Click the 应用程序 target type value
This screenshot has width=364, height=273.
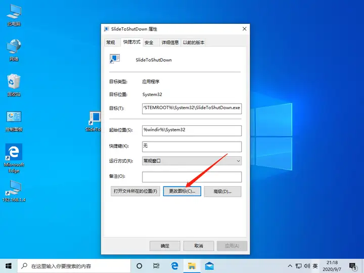[x=151, y=81]
